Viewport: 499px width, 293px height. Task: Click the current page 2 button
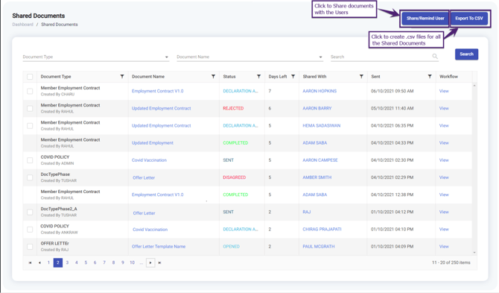(58, 262)
